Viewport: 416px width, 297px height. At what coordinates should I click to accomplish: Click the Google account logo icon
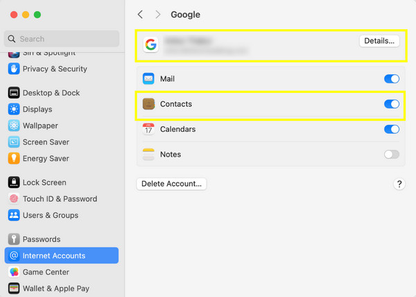pos(150,45)
